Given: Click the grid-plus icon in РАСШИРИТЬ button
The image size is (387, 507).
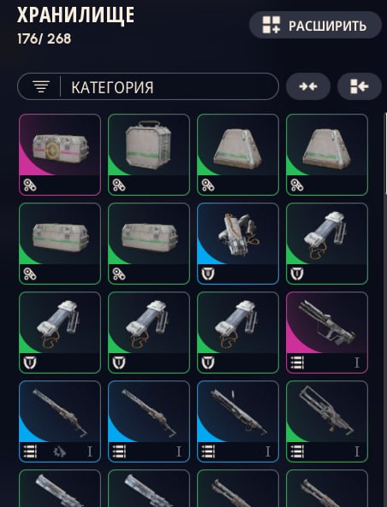Looking at the screenshot, I should (271, 25).
